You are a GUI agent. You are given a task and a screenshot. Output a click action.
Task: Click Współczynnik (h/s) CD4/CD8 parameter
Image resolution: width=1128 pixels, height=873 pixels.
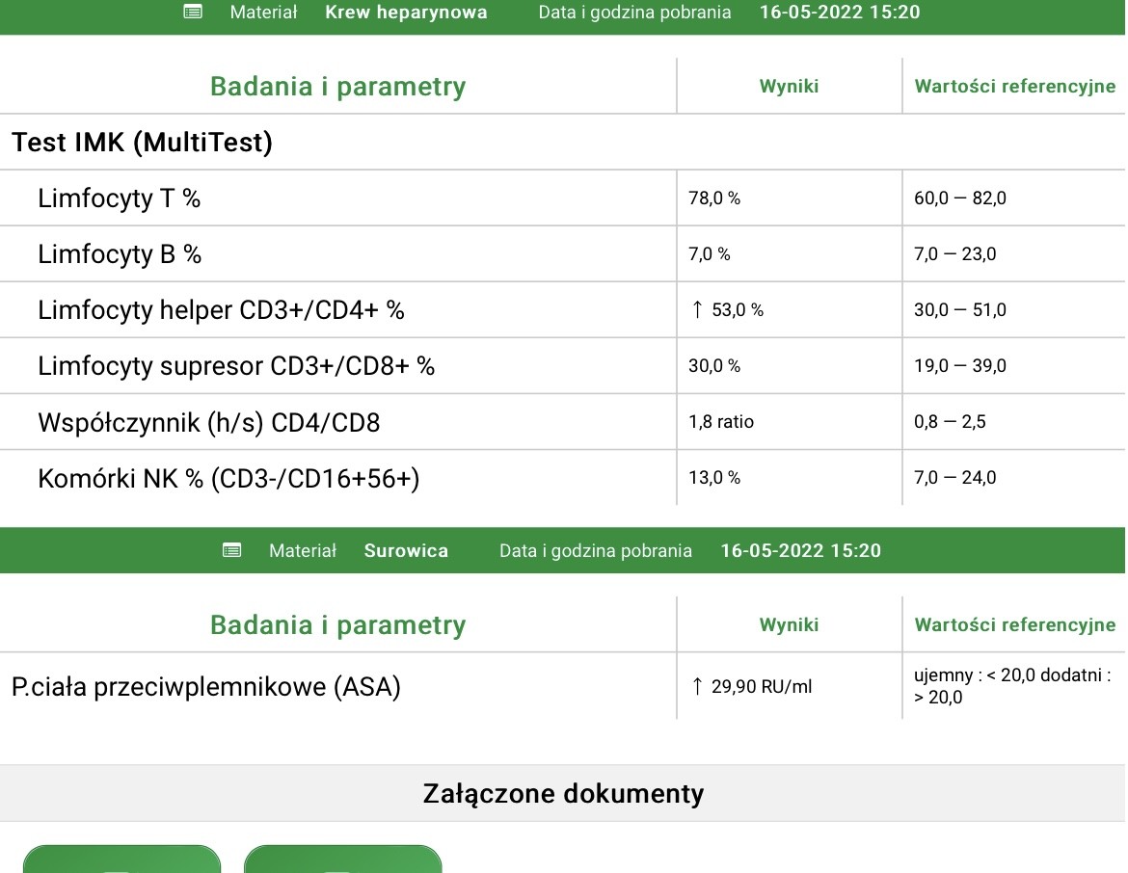coord(208,422)
